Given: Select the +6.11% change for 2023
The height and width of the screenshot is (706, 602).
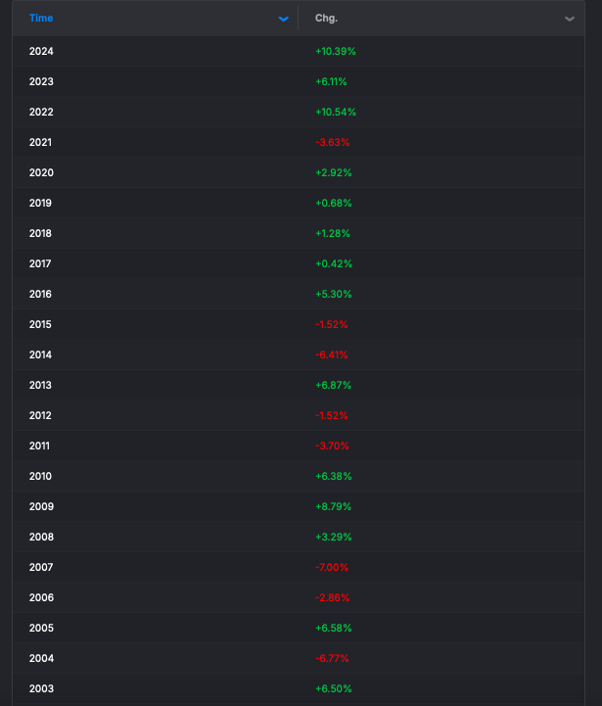Looking at the screenshot, I should [x=331, y=81].
